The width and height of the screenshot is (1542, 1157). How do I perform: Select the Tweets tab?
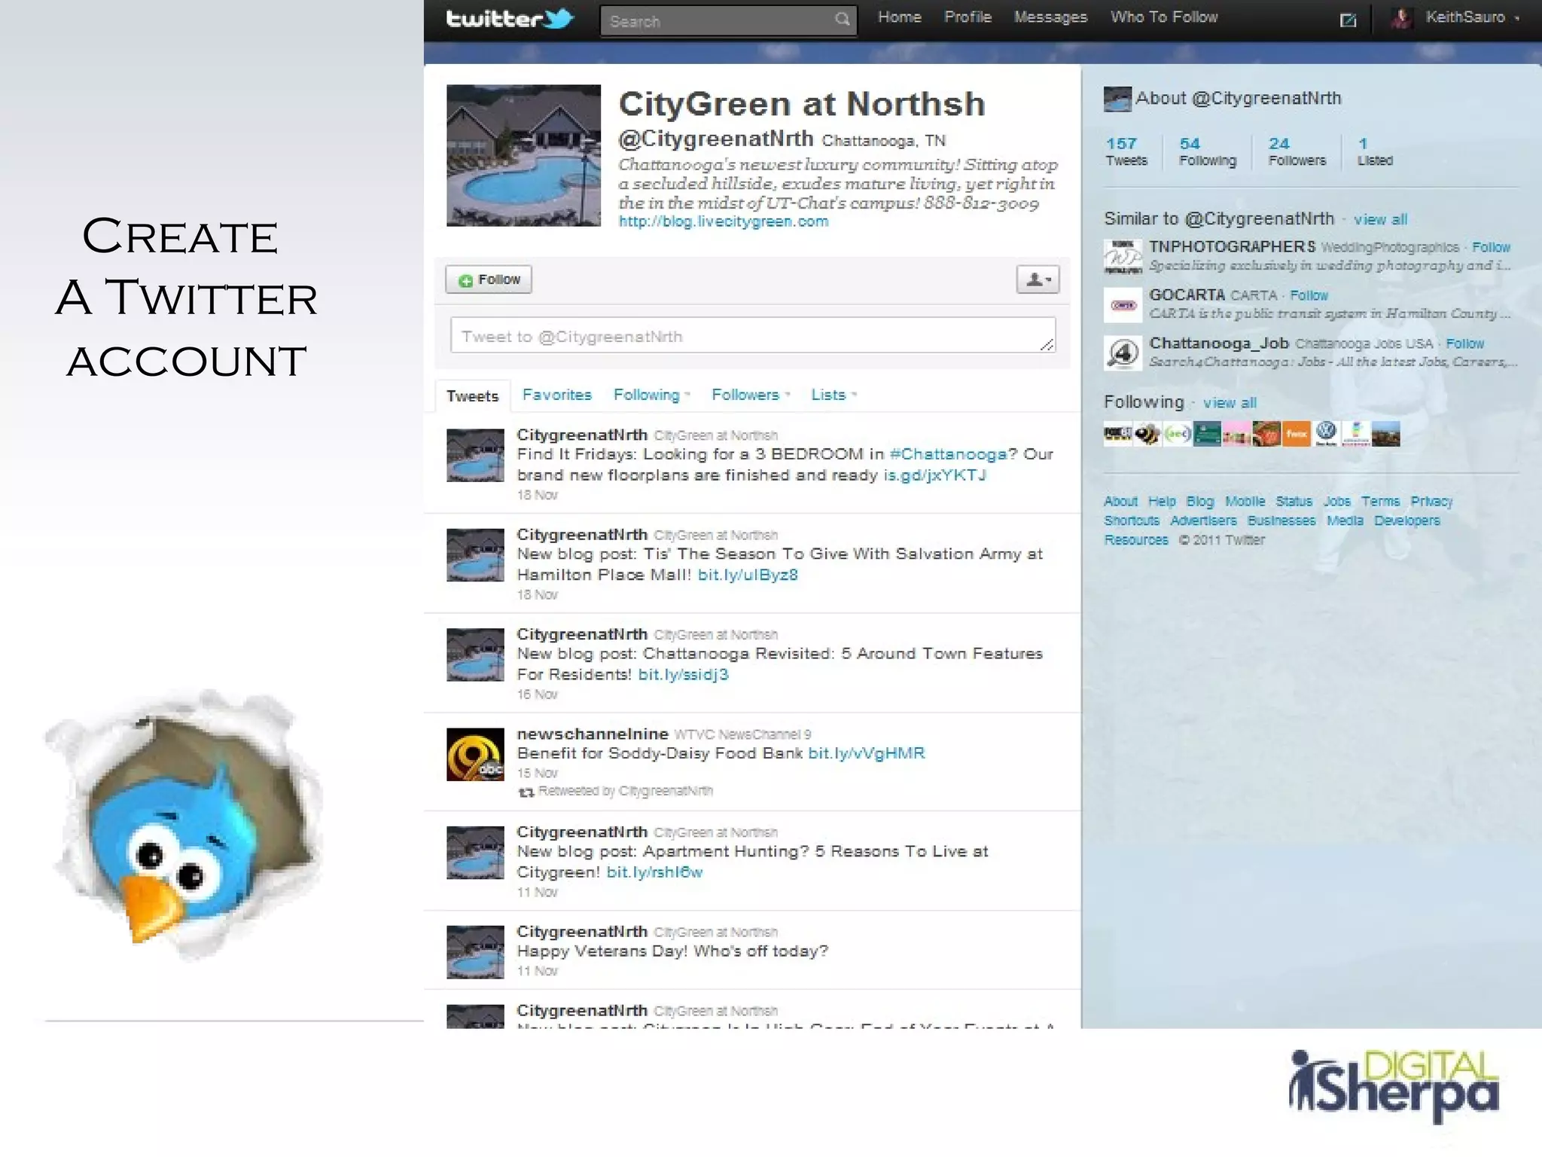point(472,396)
